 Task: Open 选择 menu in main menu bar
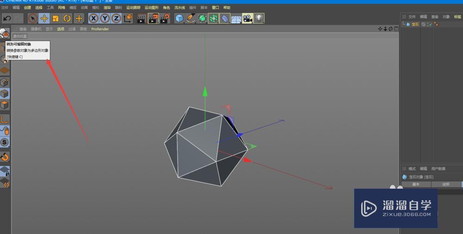(39, 8)
